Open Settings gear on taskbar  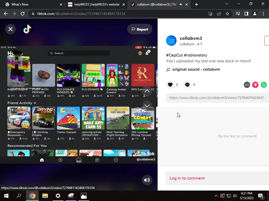pyautogui.click(x=58, y=196)
